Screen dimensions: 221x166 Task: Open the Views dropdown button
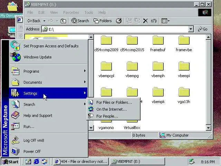click(x=165, y=21)
